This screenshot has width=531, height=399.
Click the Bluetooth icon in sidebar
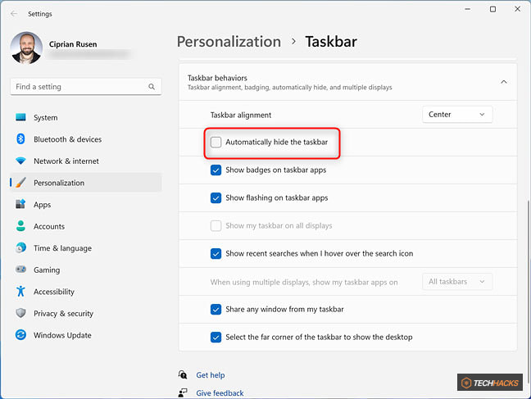[x=20, y=138]
